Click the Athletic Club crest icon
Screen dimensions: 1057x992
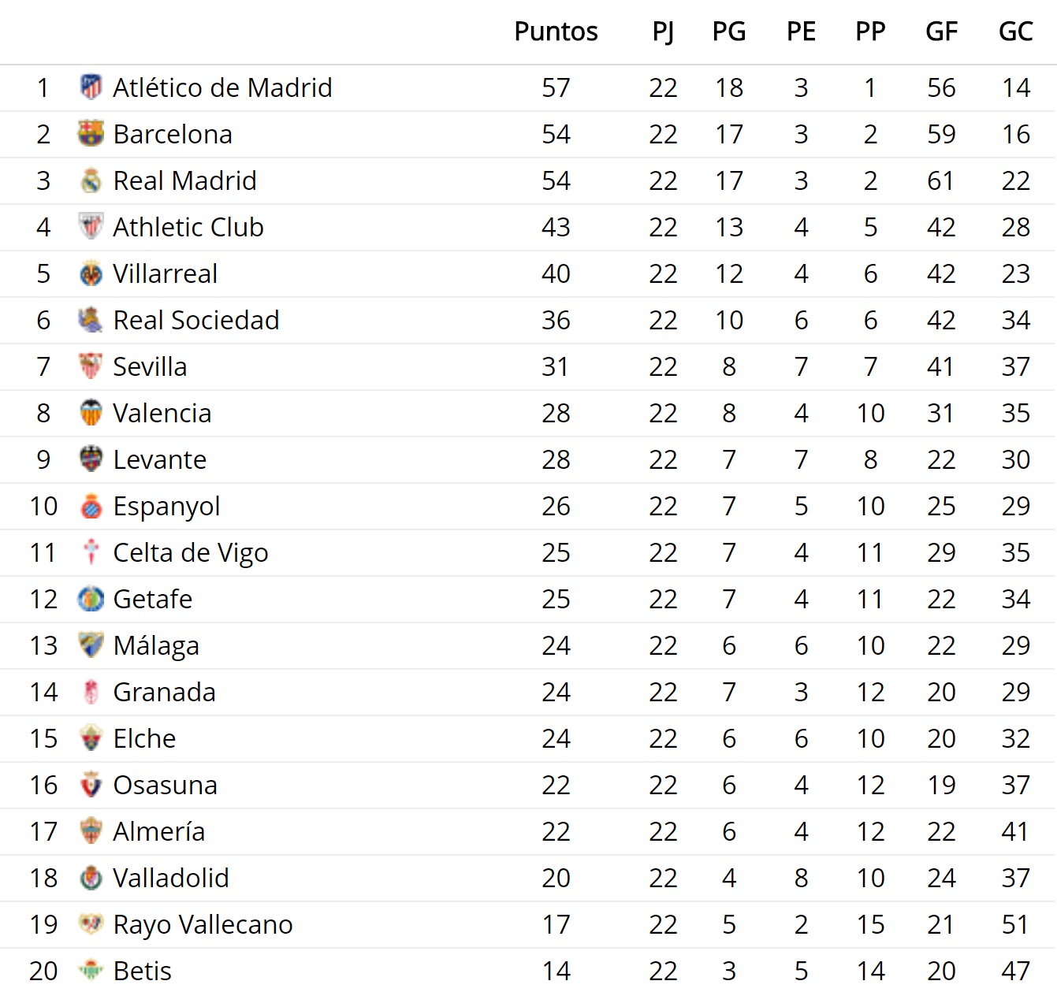[x=91, y=227]
